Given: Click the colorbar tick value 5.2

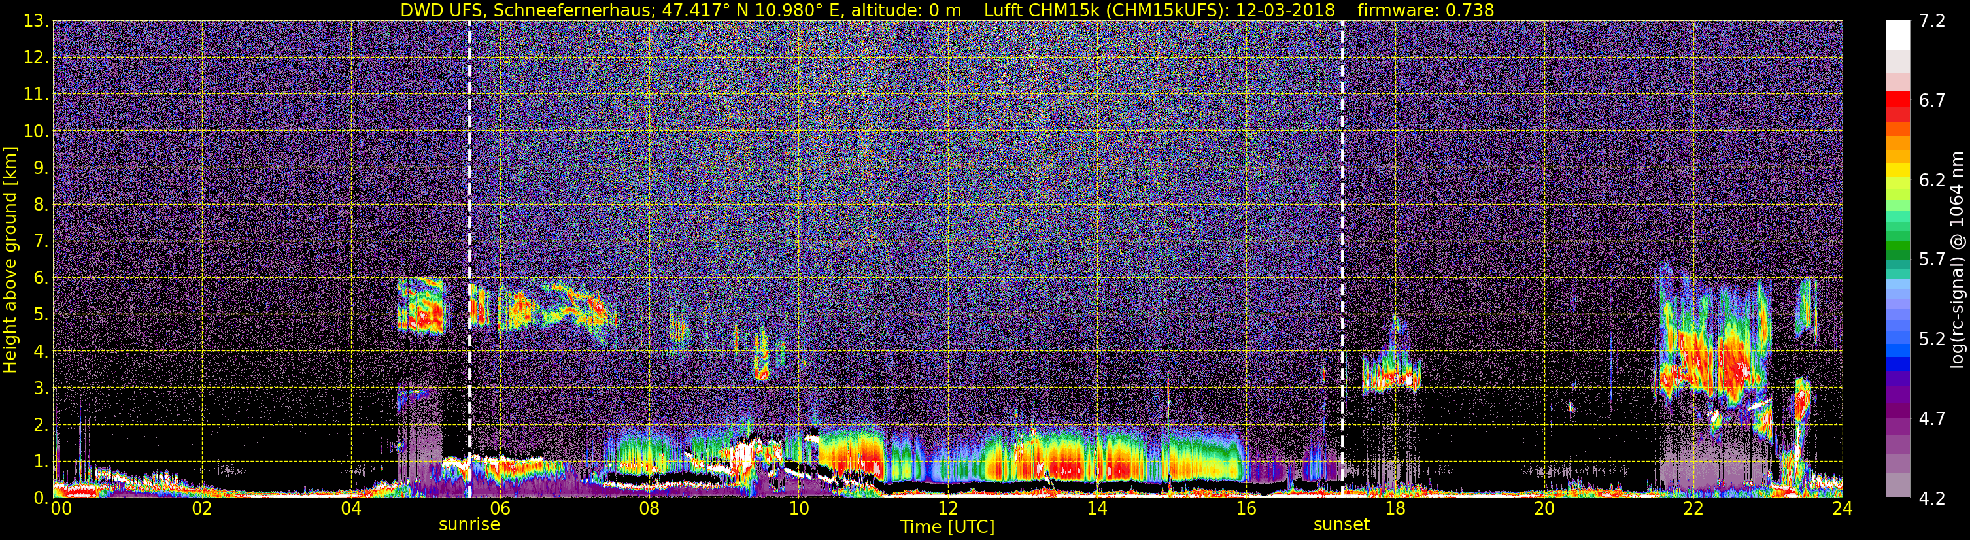Looking at the screenshot, I should pyautogui.click(x=1932, y=339).
